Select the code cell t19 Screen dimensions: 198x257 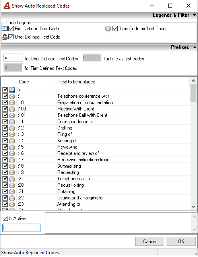[x=36, y=172]
